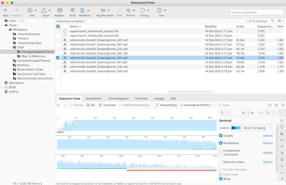Click the Align/Assemble toolbar icon
The width and height of the screenshot is (286, 185).
click(103, 11)
